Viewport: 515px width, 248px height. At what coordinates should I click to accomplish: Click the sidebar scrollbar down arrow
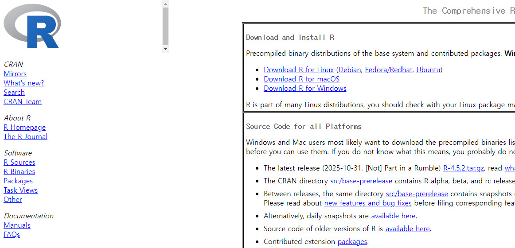click(166, 49)
